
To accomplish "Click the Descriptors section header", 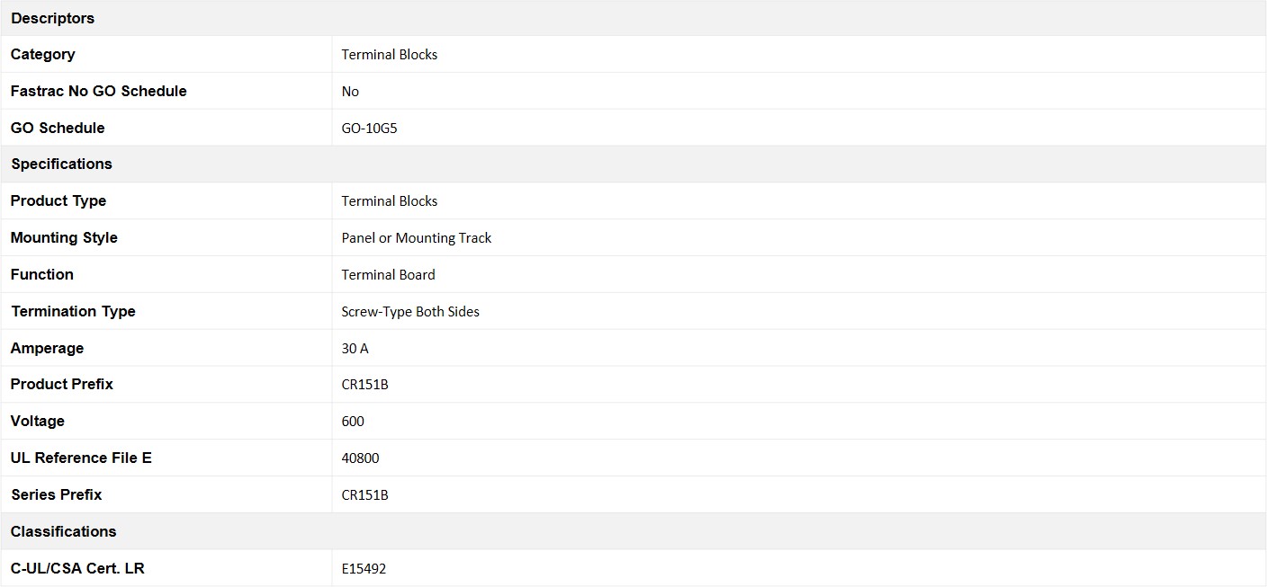I will point(52,18).
